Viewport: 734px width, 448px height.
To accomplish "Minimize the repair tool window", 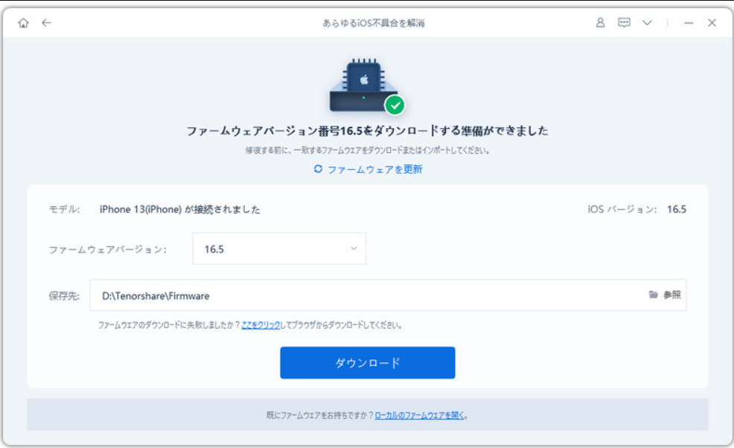I will pos(688,23).
